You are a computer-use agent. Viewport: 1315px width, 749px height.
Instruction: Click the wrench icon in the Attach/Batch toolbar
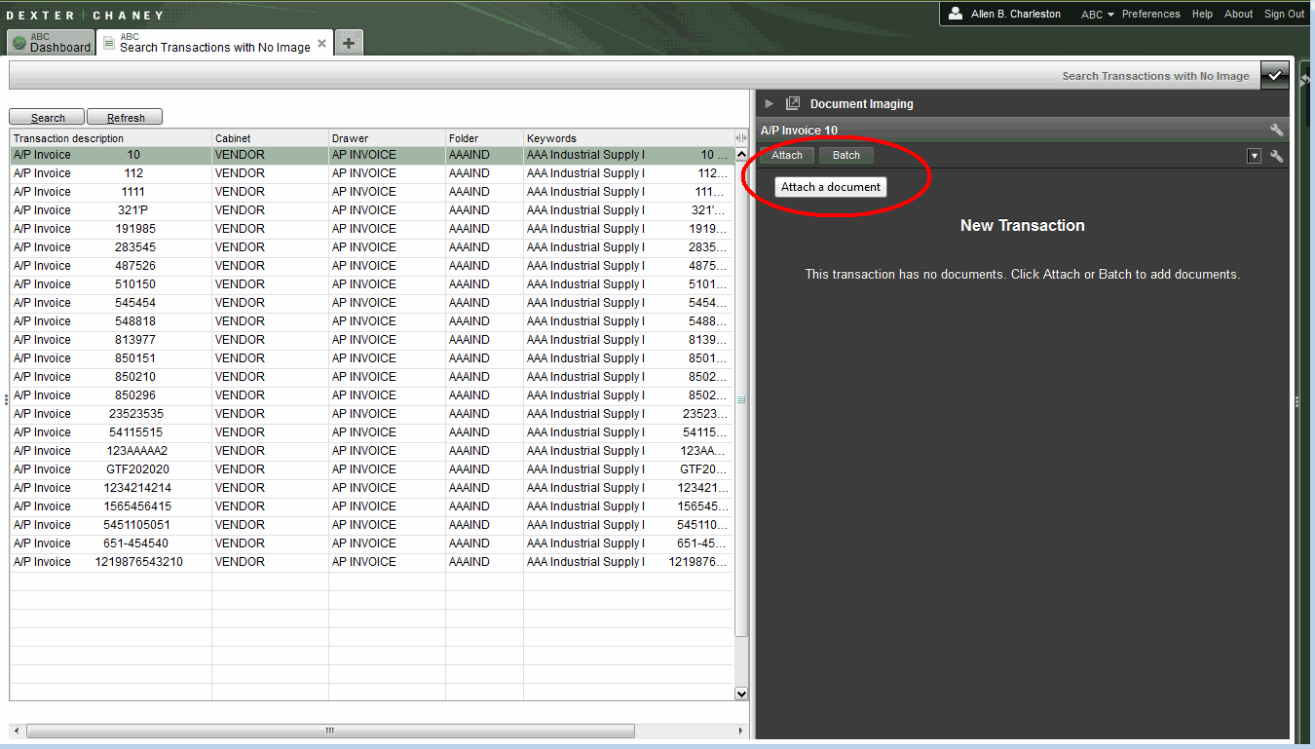click(x=1277, y=156)
